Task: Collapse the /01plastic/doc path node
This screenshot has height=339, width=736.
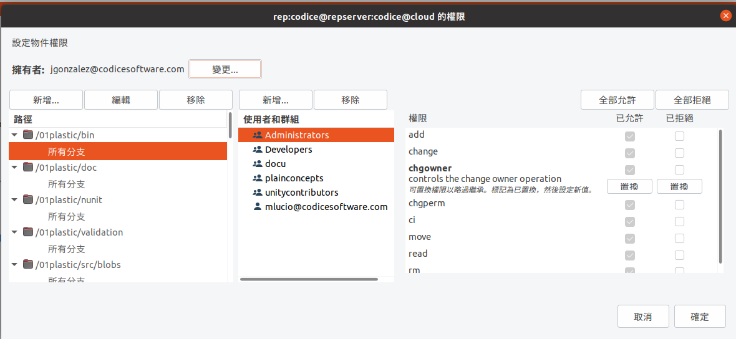Action: [x=15, y=168]
